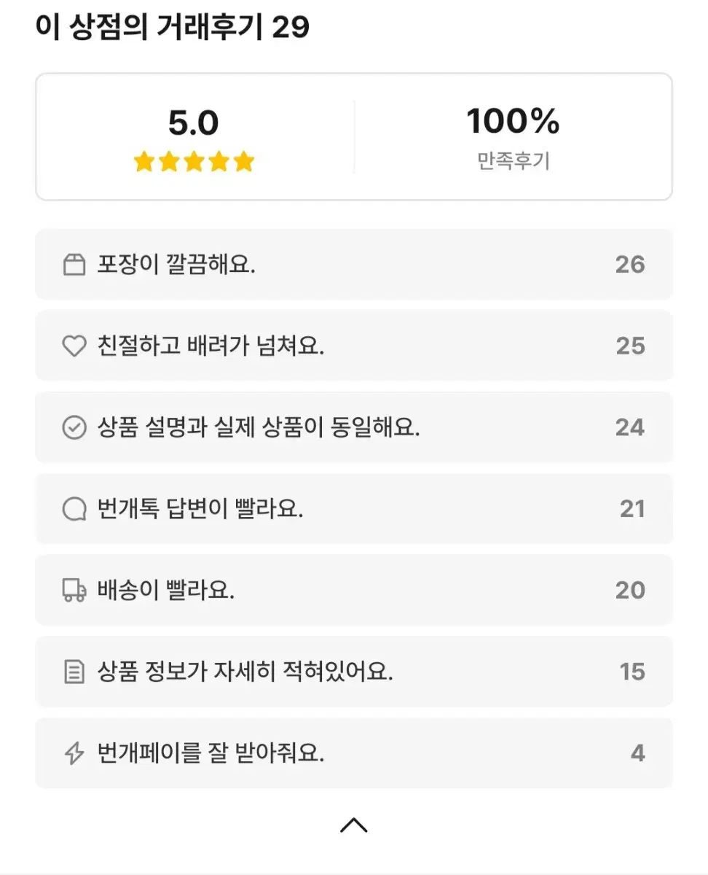Image resolution: width=708 pixels, height=875 pixels.
Task: Click the 5.0 rating score
Action: click(x=194, y=123)
